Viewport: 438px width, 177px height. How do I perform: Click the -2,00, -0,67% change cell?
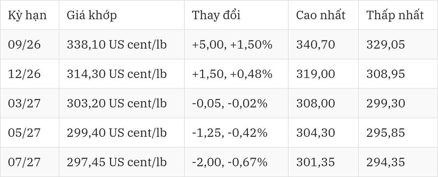tap(230, 163)
